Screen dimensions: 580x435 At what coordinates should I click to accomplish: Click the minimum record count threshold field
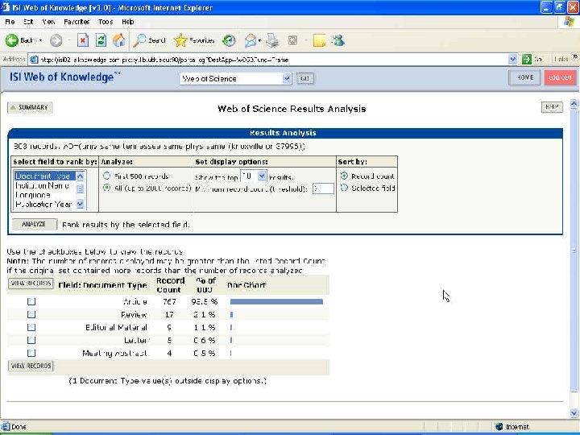pyautogui.click(x=323, y=188)
